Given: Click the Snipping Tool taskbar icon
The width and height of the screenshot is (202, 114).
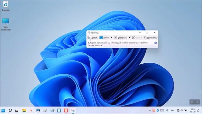Looking at the screenshot, I should pos(73,111).
